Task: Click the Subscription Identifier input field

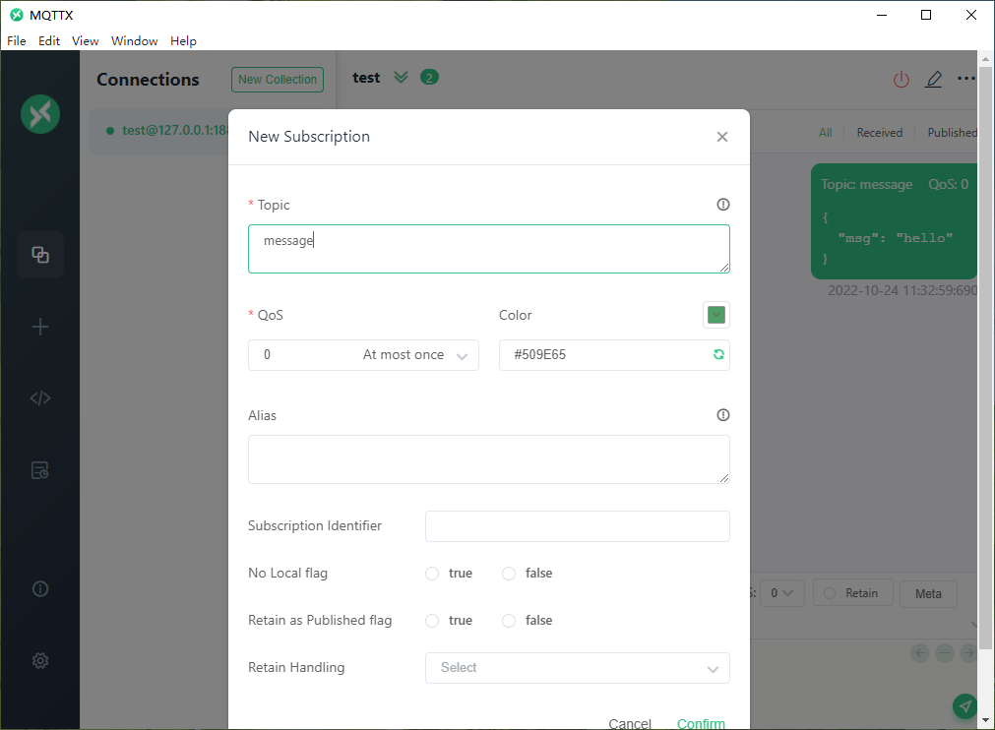Action: pos(577,526)
